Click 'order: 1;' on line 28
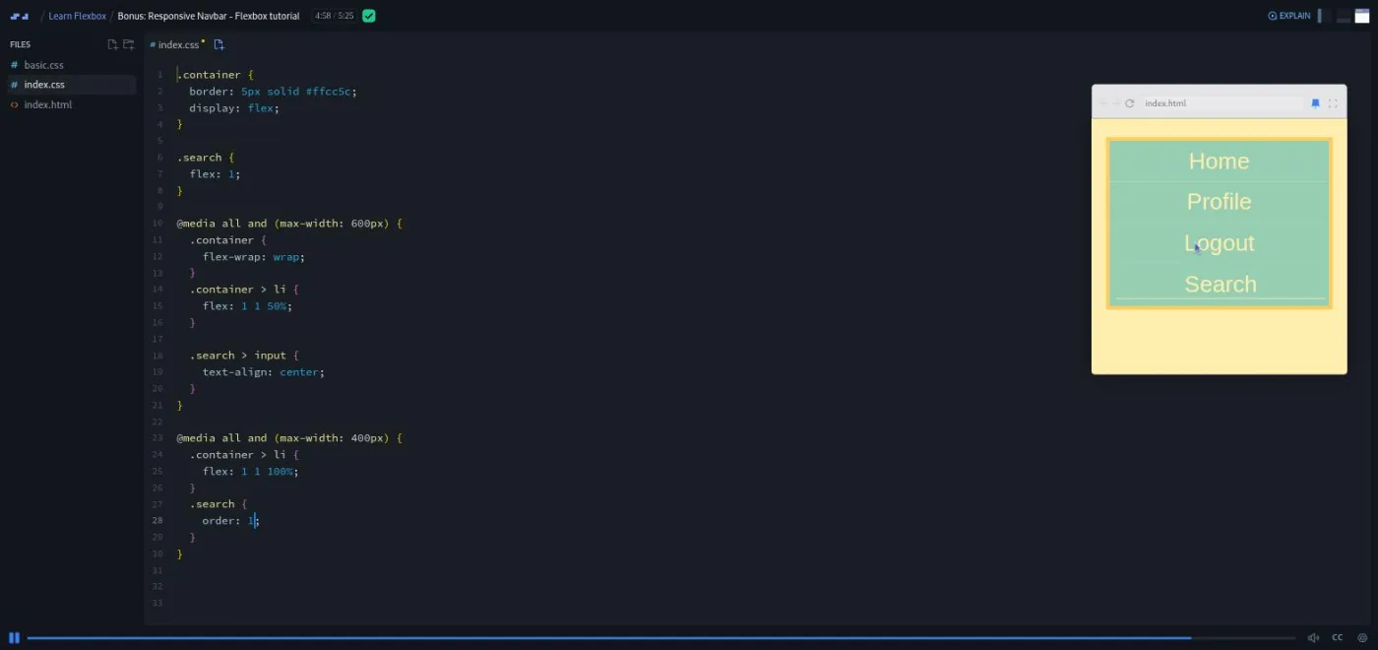Screen dimensions: 1378x650 coord(230,521)
